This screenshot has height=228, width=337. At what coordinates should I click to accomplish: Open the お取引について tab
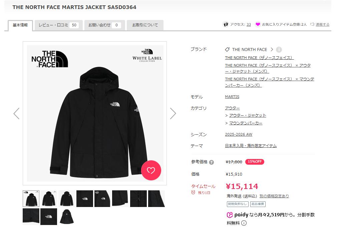click(145, 25)
